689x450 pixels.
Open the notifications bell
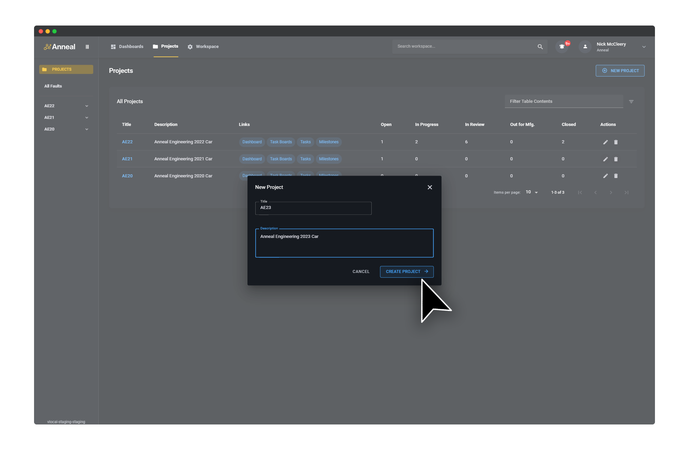pos(562,47)
